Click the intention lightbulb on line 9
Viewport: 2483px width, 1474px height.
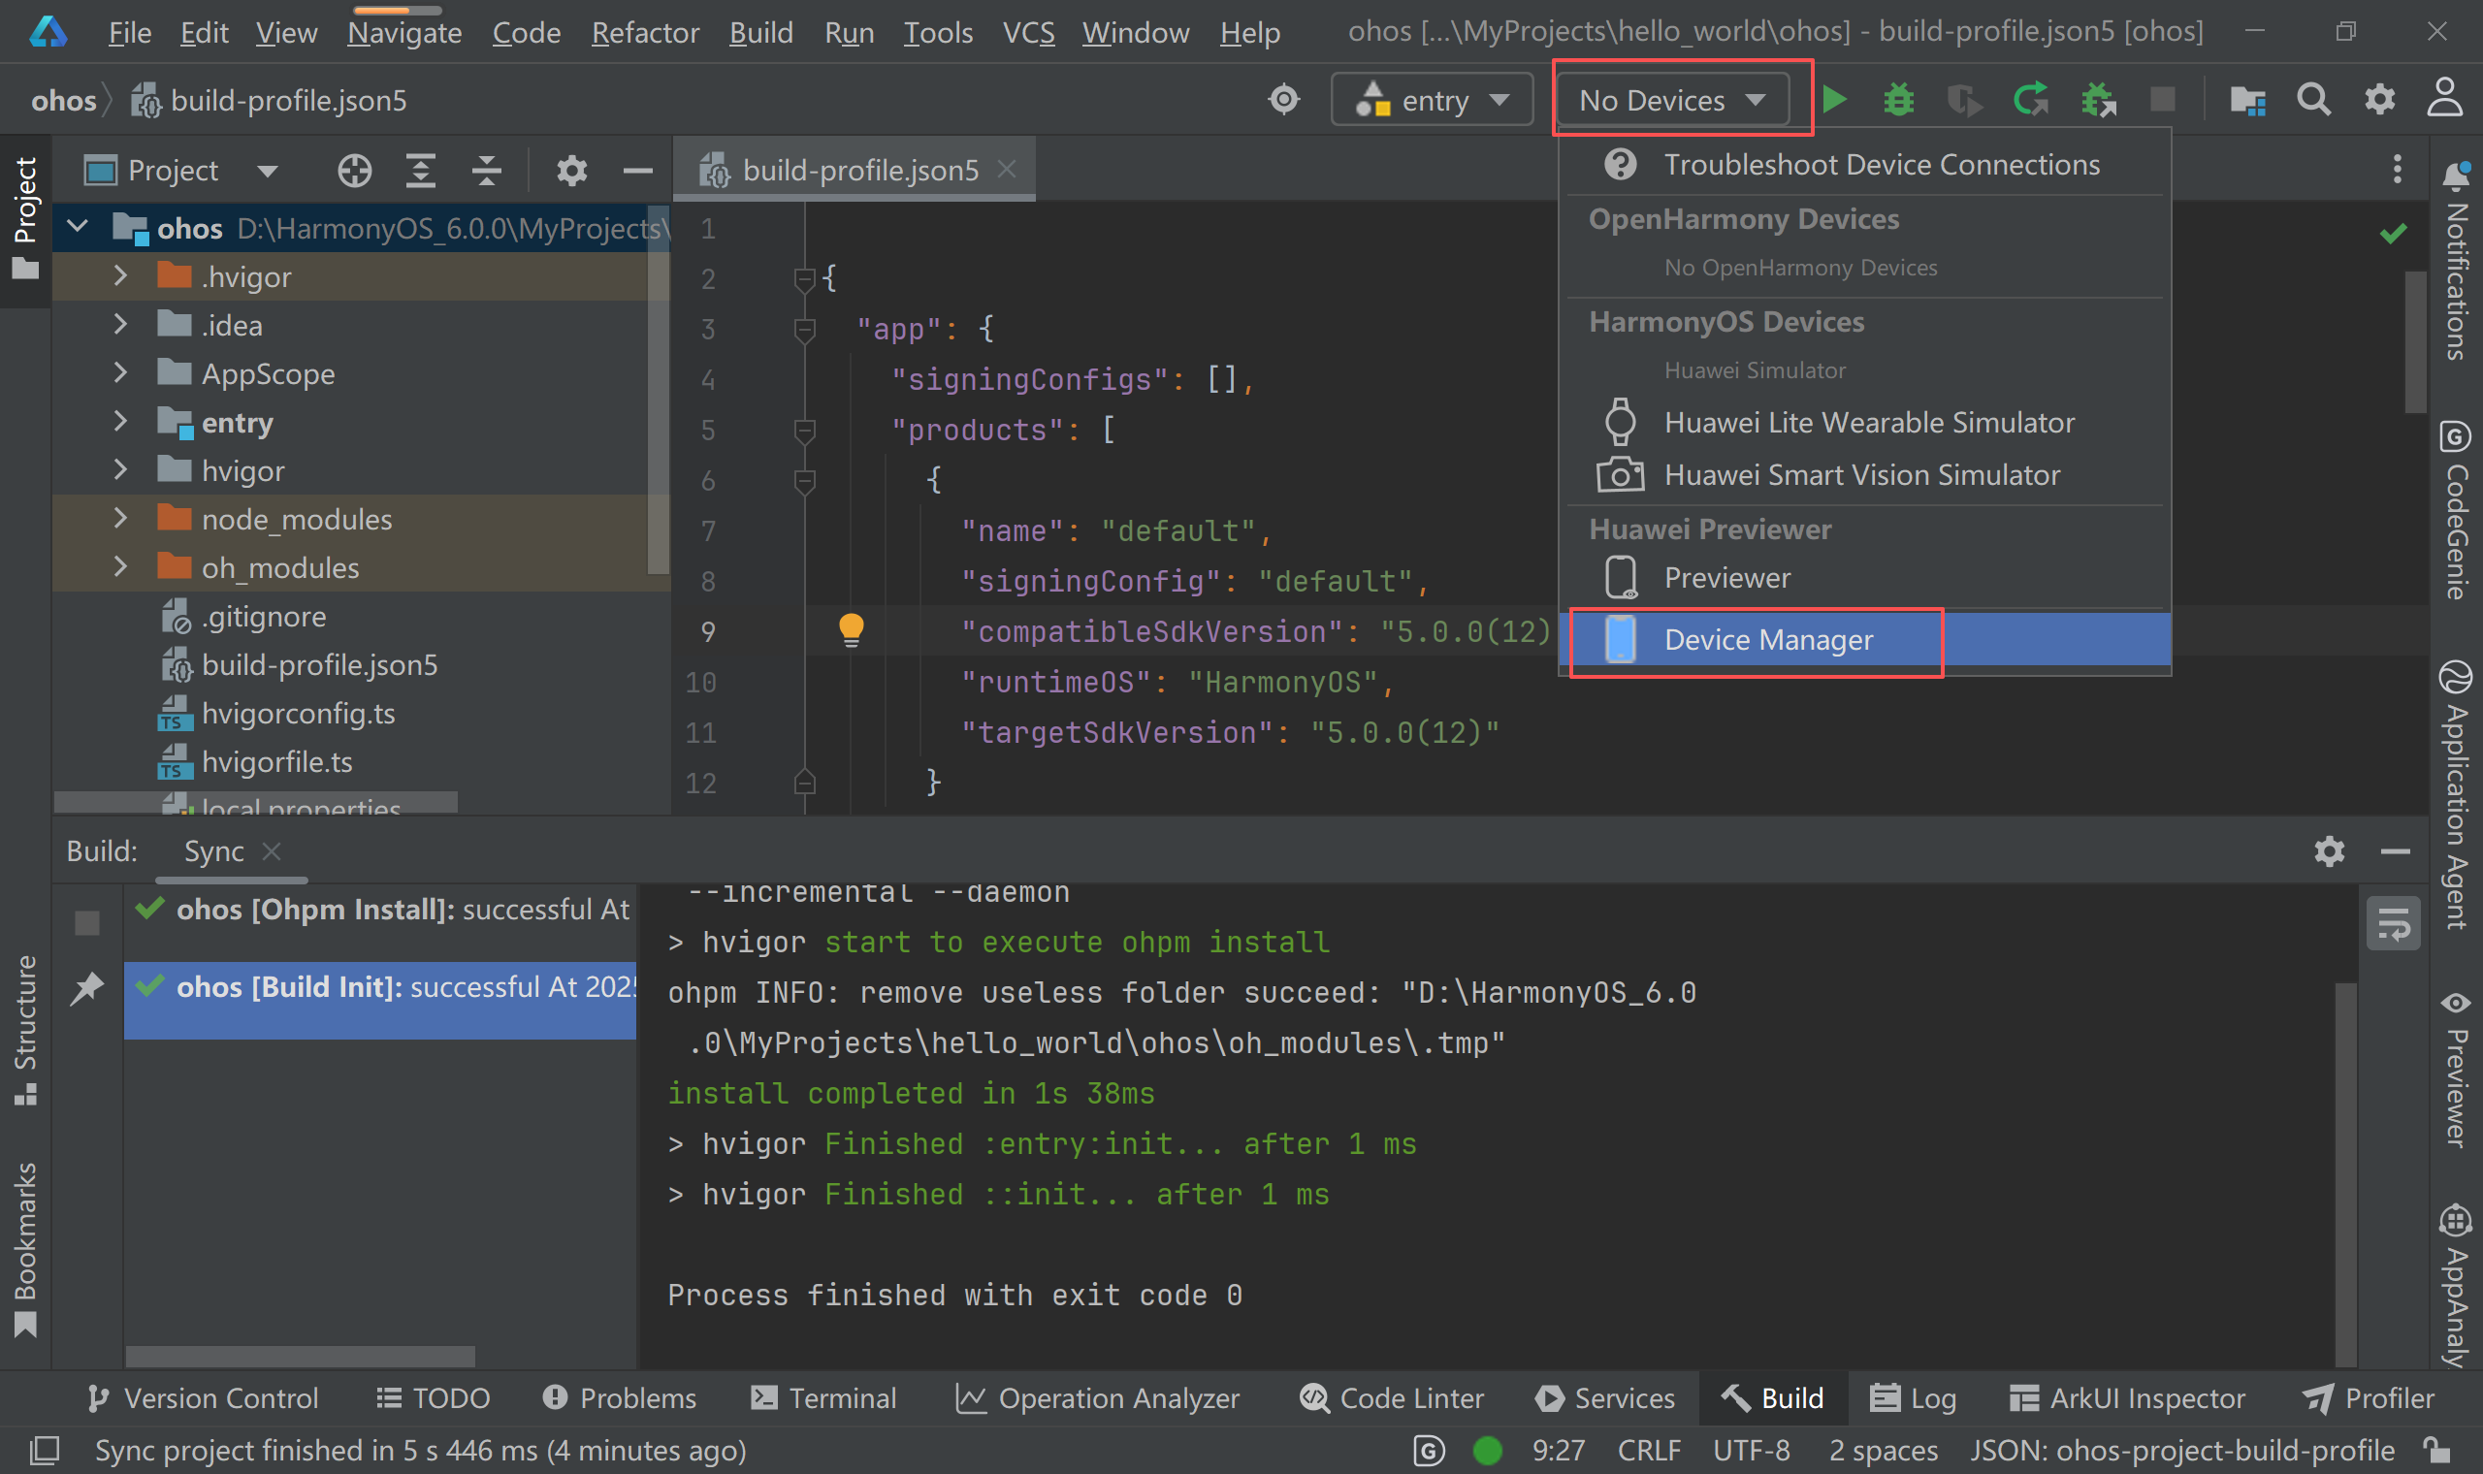[852, 629]
